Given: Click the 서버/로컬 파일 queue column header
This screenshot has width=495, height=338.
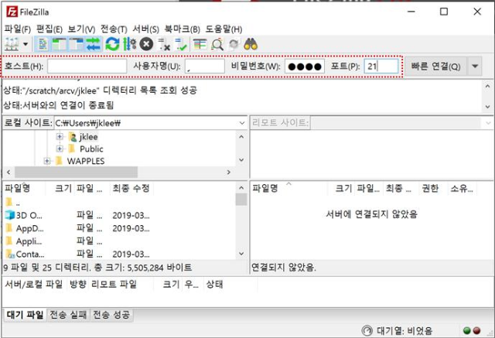Looking at the screenshot, I should click(34, 285).
